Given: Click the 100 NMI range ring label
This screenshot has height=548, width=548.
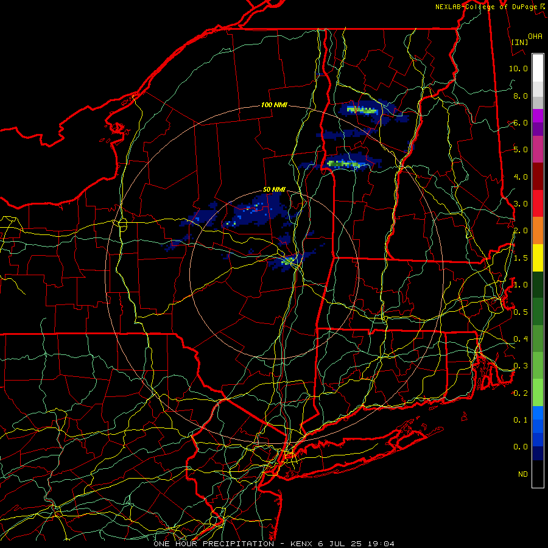Looking at the screenshot, I should (274, 105).
